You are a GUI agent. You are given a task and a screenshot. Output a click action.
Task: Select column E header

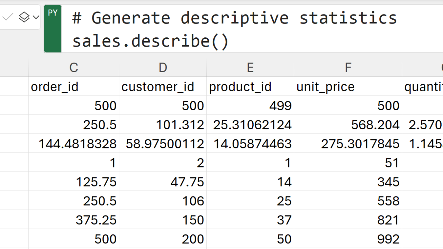[250, 68]
